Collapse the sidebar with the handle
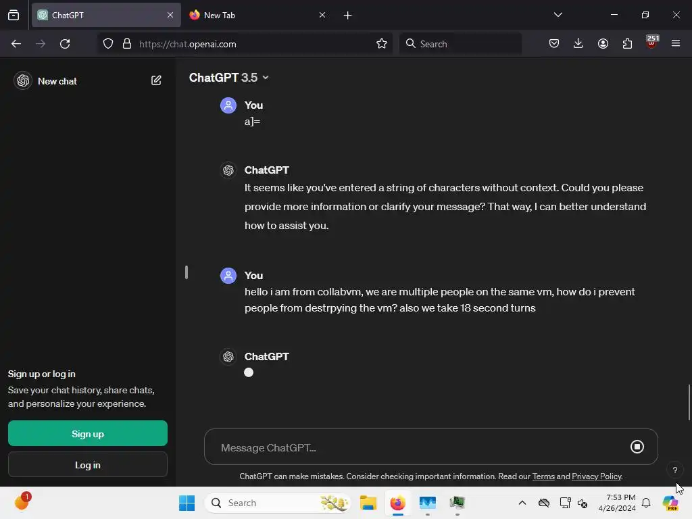This screenshot has height=519, width=692. [x=187, y=272]
